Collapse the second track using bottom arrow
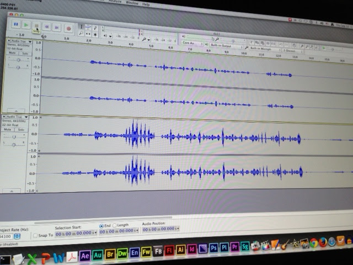 click(11, 191)
